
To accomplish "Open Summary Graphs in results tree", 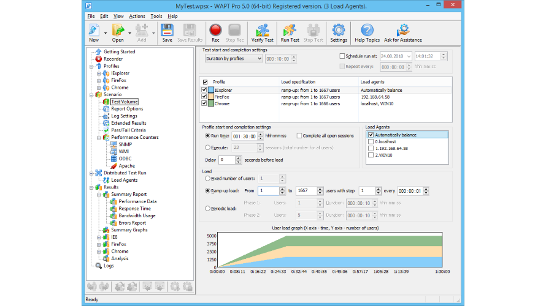I will [129, 230].
